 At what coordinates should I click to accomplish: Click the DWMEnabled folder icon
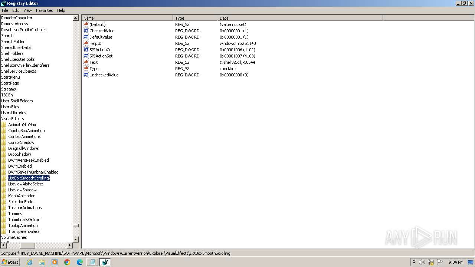[4, 166]
